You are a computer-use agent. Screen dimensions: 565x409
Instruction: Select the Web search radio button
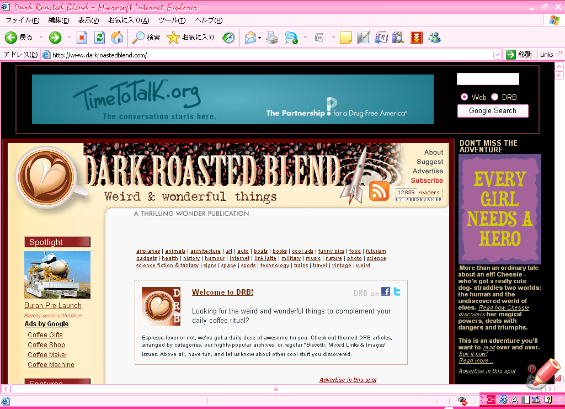pos(465,97)
